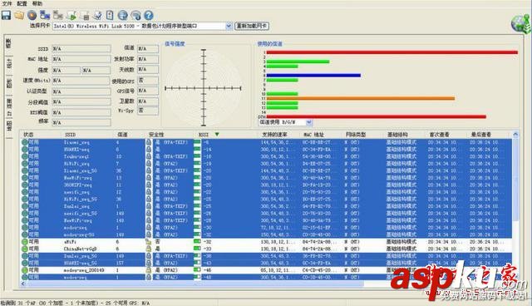The height and width of the screenshot is (306, 532).
Task: Click the SSID N/A field in summary
Action: click(x=81, y=49)
